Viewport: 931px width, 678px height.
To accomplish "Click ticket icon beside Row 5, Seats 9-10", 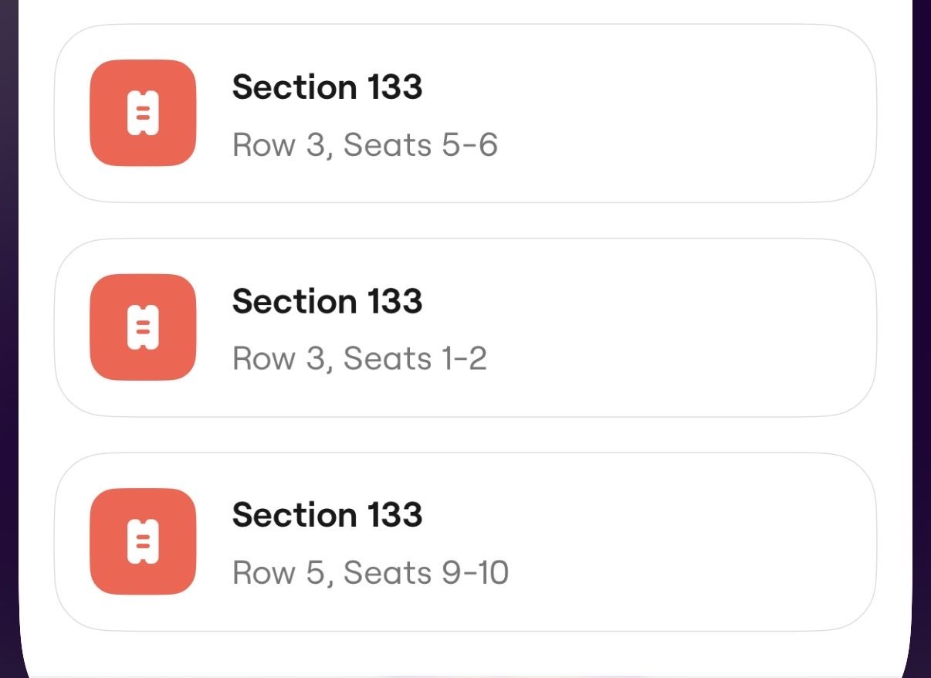I will 143,541.
